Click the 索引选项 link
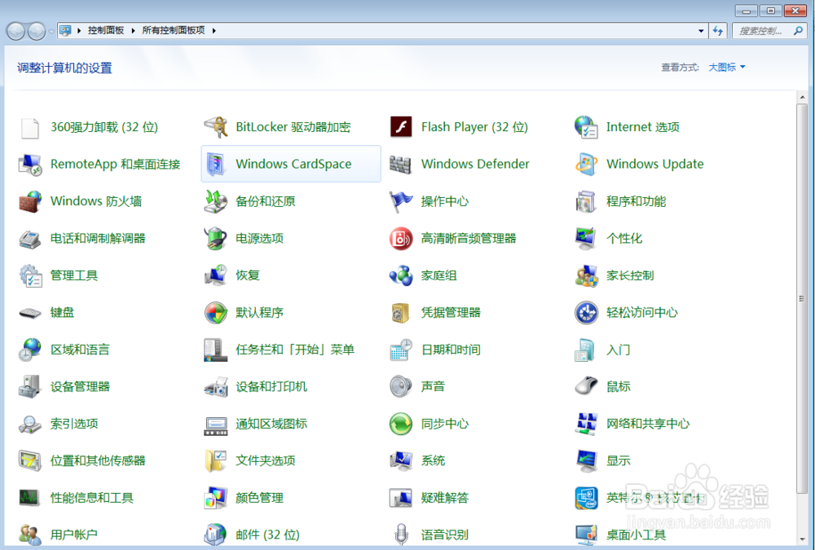The height and width of the screenshot is (550, 815). pos(74,424)
